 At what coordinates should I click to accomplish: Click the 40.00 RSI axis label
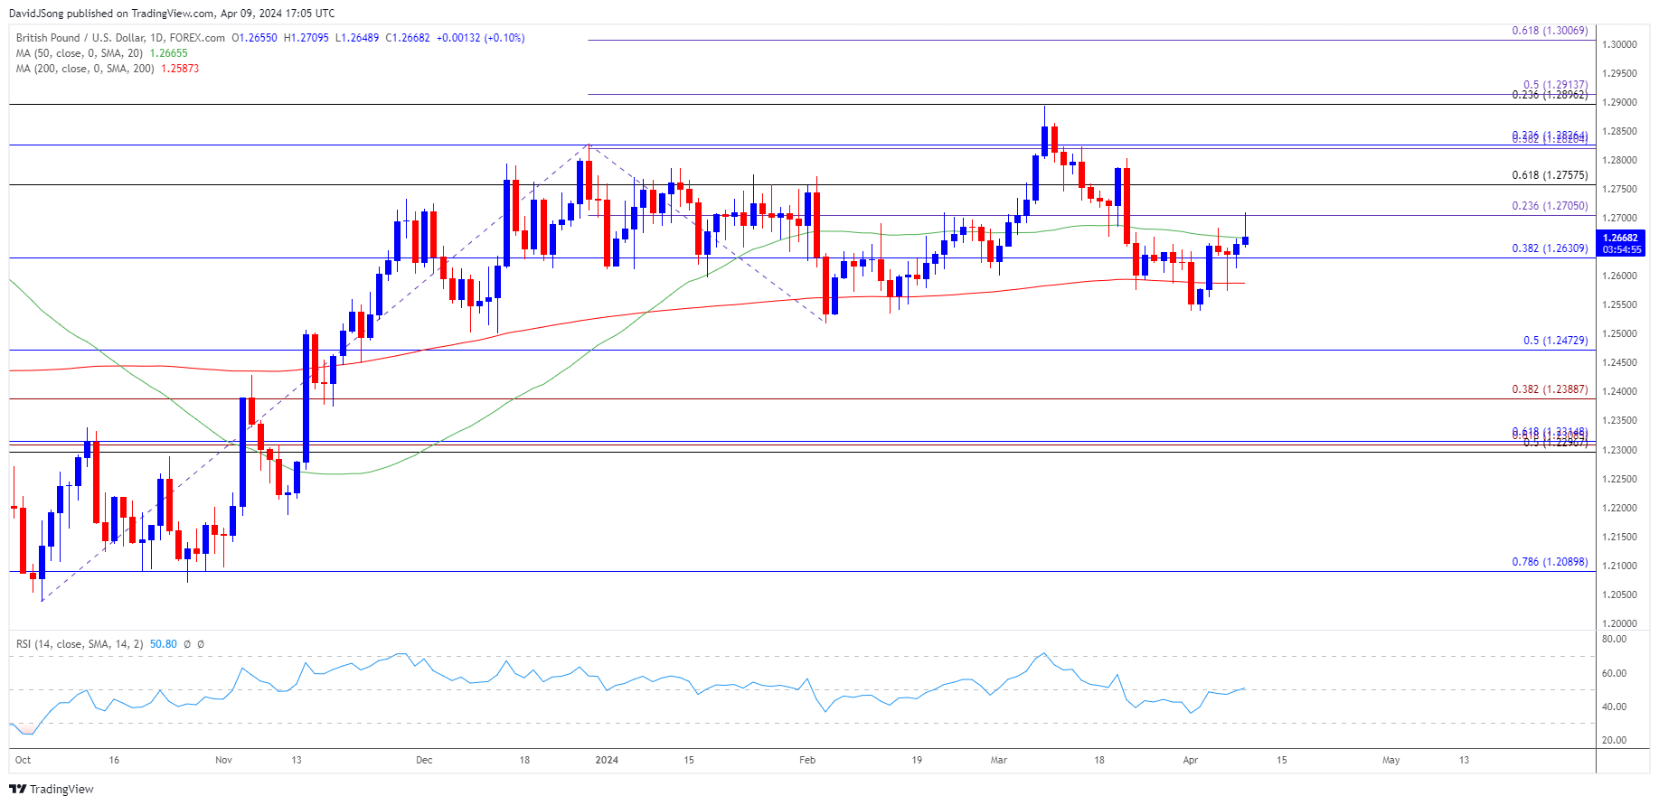pyautogui.click(x=1615, y=707)
